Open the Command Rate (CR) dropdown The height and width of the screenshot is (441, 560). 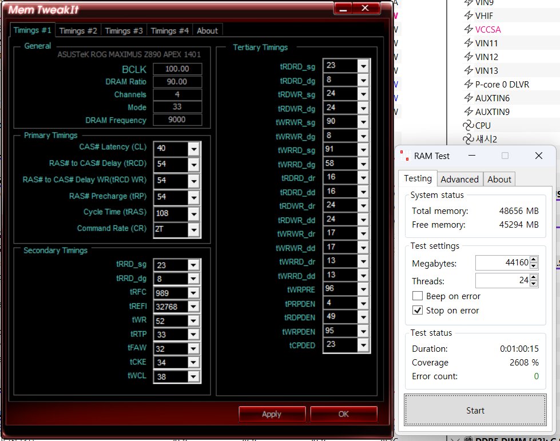pyautogui.click(x=193, y=230)
